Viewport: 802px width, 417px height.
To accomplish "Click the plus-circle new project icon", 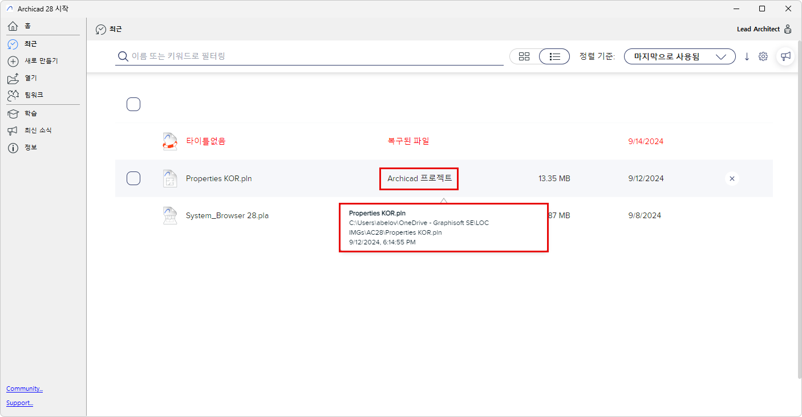I will 13,61.
